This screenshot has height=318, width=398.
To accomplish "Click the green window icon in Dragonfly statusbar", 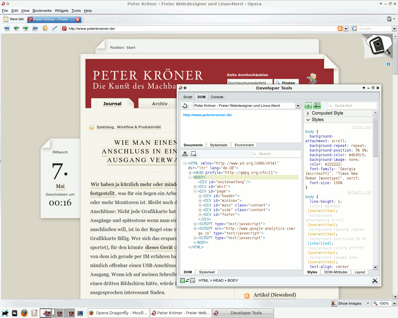I will (x=183, y=280).
